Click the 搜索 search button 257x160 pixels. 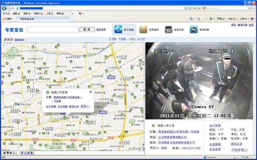tap(87, 29)
